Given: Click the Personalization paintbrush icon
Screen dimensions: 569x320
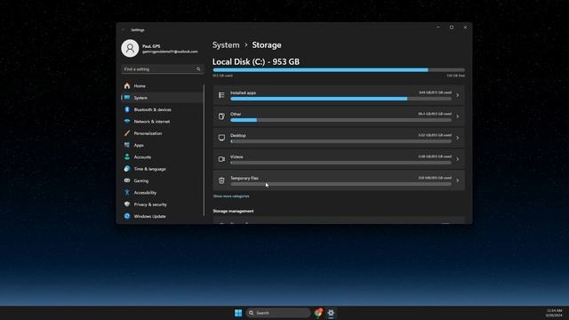Looking at the screenshot, I should pyautogui.click(x=127, y=133).
